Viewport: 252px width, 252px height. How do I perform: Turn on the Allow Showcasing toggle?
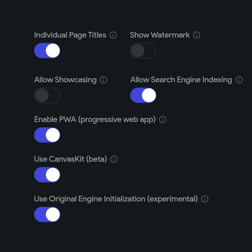[x=47, y=95]
